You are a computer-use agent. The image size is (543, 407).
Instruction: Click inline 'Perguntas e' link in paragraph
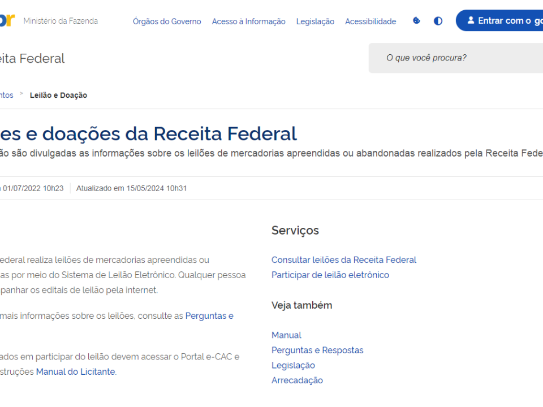tap(209, 316)
